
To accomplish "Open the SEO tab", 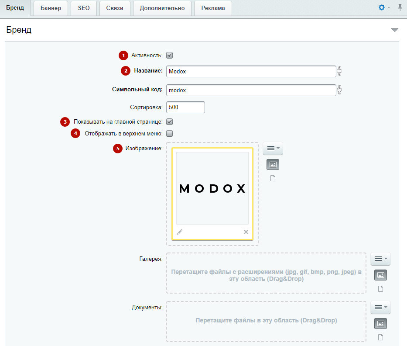I will (x=84, y=8).
